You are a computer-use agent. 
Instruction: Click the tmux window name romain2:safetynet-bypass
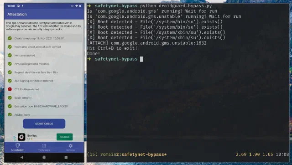pos(134,155)
